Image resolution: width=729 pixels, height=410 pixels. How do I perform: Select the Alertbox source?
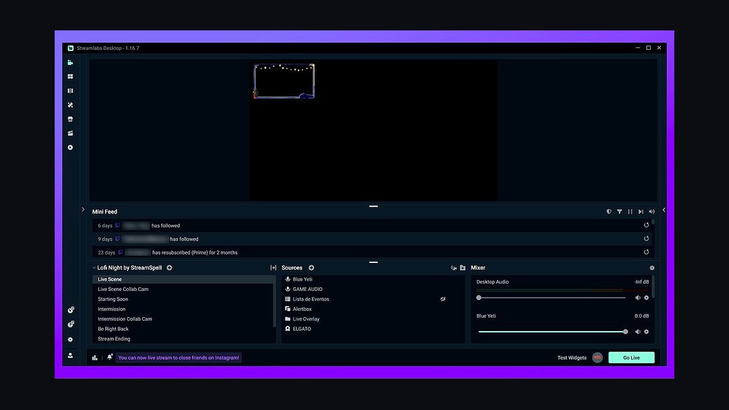373,309
